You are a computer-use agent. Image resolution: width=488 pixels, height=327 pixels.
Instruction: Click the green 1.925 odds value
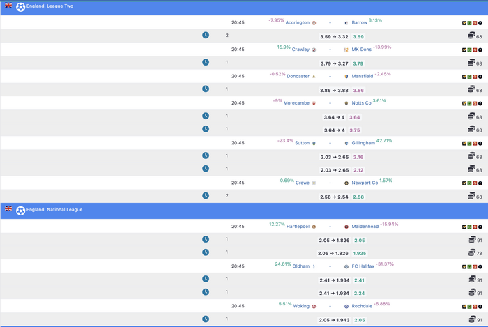[360, 253]
